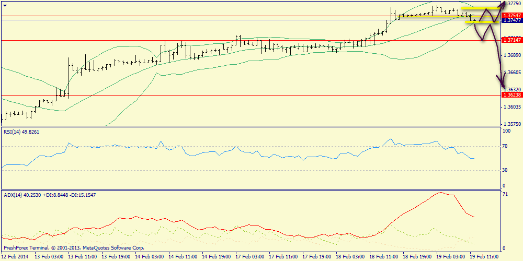Click the 18 Feb 19:00 time label

click(x=416, y=257)
